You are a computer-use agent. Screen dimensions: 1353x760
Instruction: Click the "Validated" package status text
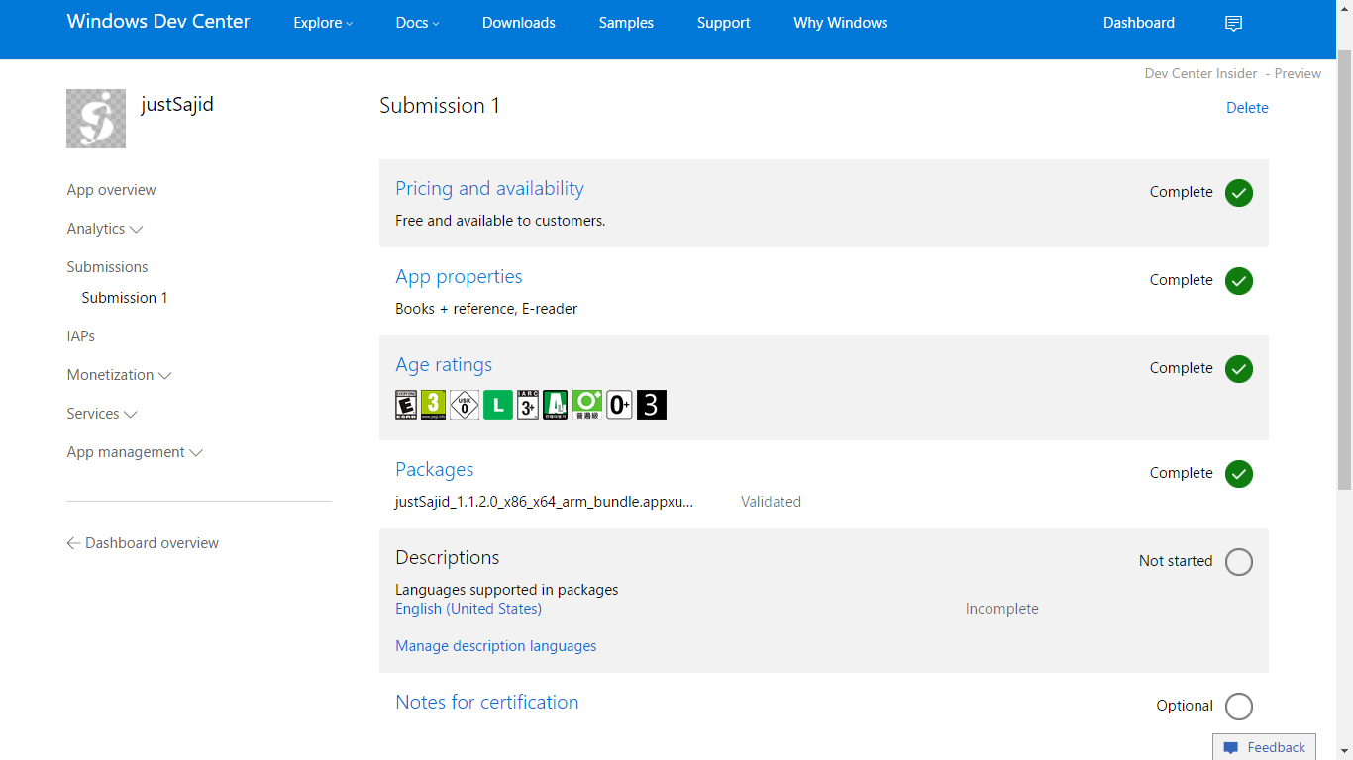771,502
